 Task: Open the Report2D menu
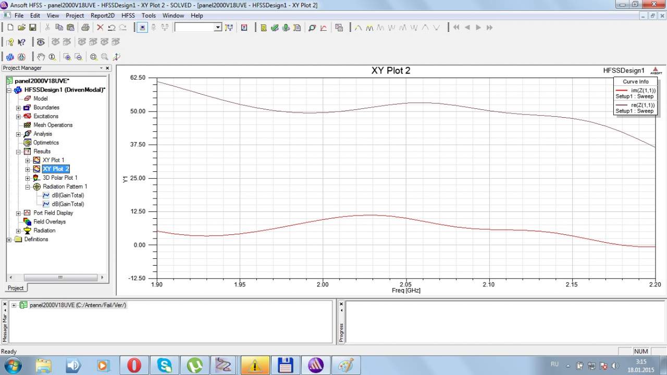[x=102, y=16]
